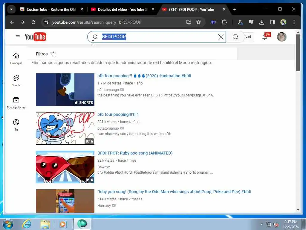View site information icon in address bar

click(x=46, y=22)
